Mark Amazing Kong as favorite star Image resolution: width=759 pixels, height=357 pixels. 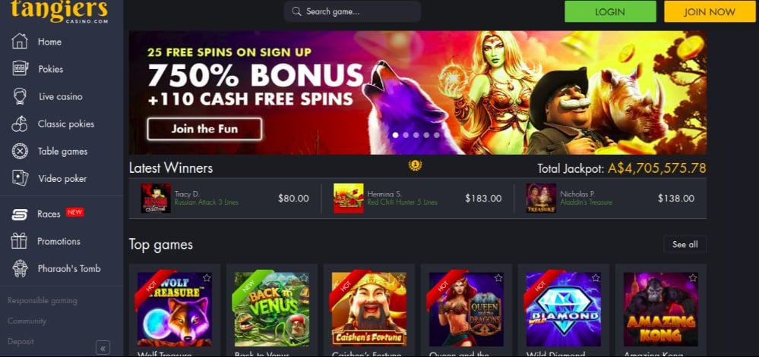(693, 277)
